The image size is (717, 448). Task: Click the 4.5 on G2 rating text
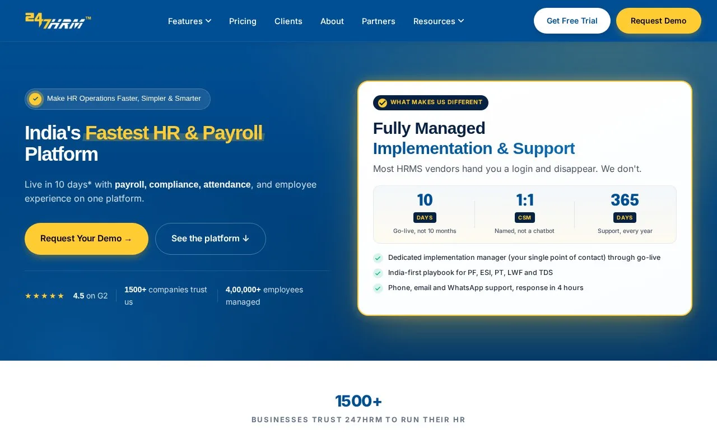coord(90,296)
